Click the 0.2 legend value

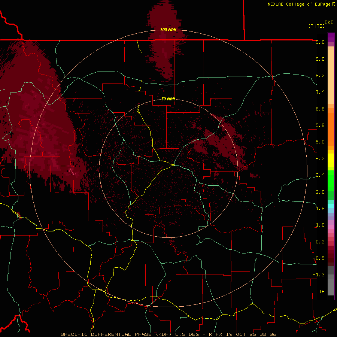[320, 242]
